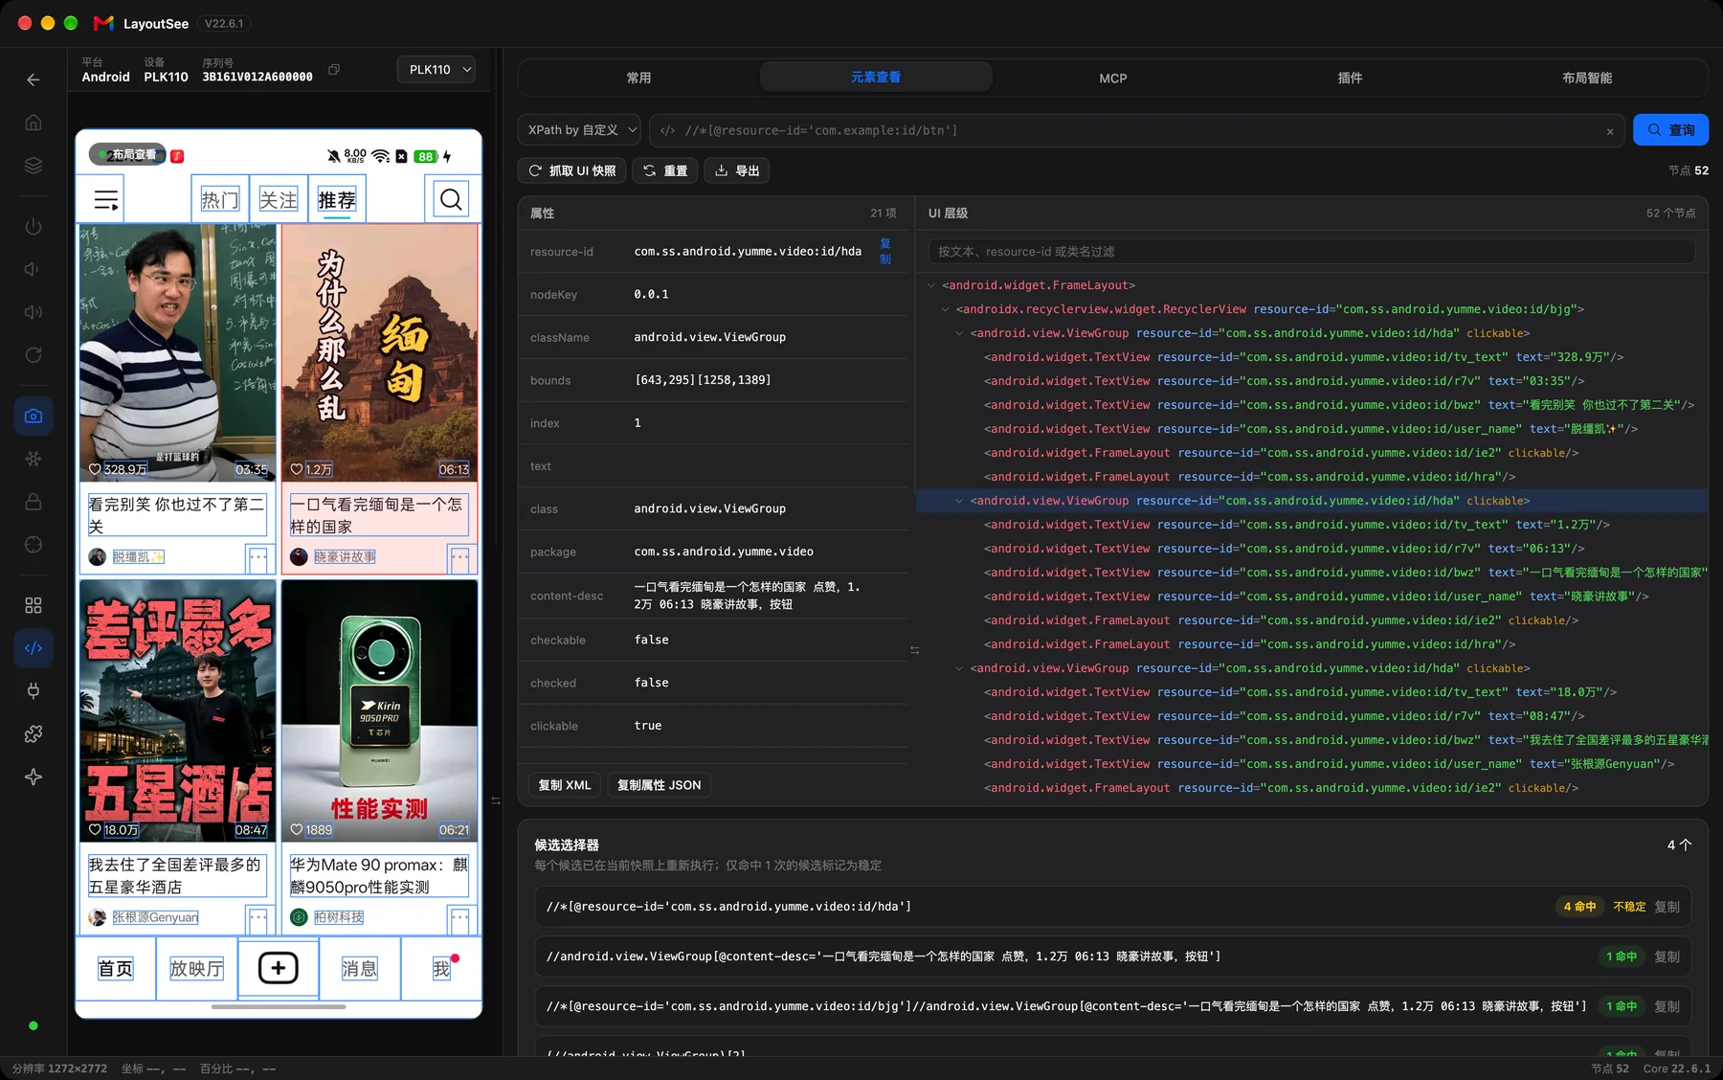Click into the UI 层级 filter field
Screen dimensions: 1723x1080
click(x=1311, y=252)
